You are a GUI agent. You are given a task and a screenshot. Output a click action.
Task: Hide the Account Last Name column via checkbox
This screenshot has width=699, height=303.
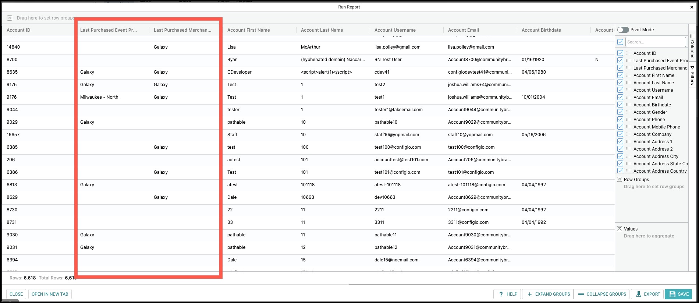coord(620,82)
